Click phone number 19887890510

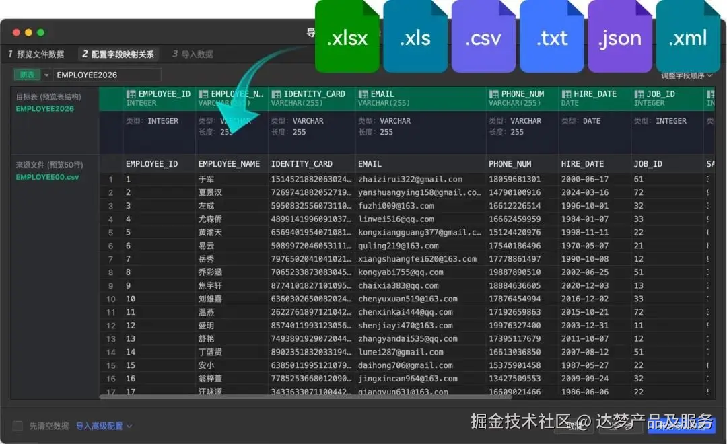click(515, 272)
